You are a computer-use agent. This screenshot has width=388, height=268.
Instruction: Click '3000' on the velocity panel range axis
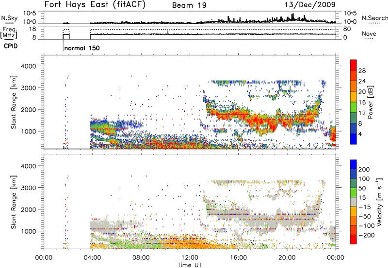(29, 188)
